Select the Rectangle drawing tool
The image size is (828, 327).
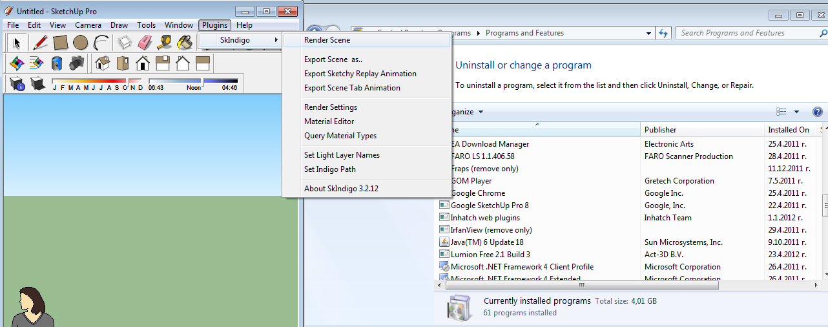pos(60,43)
